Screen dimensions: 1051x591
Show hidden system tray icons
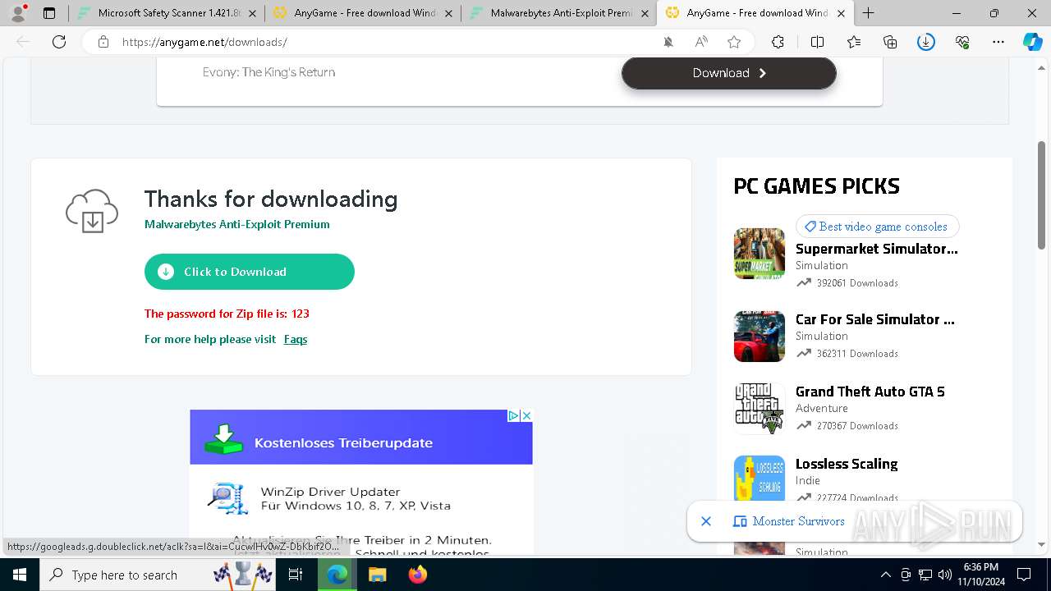pos(885,575)
